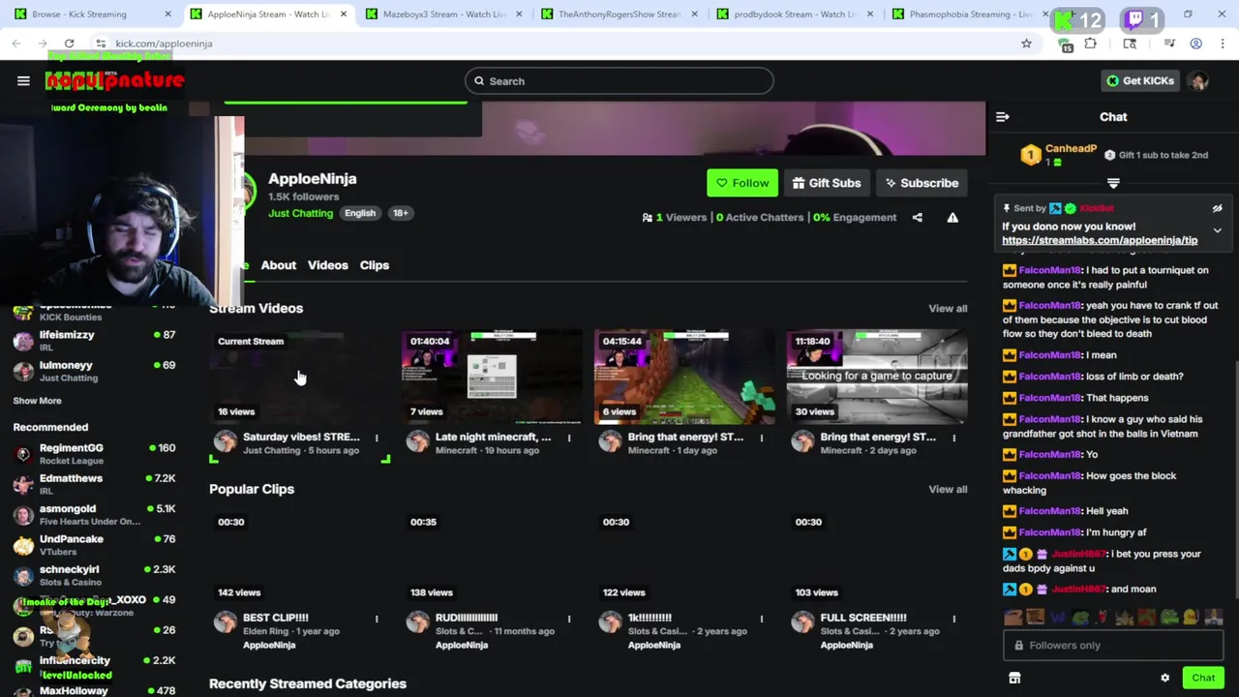Expand the gift leaderboard arrow
Image resolution: width=1239 pixels, height=697 pixels.
[x=1113, y=183]
